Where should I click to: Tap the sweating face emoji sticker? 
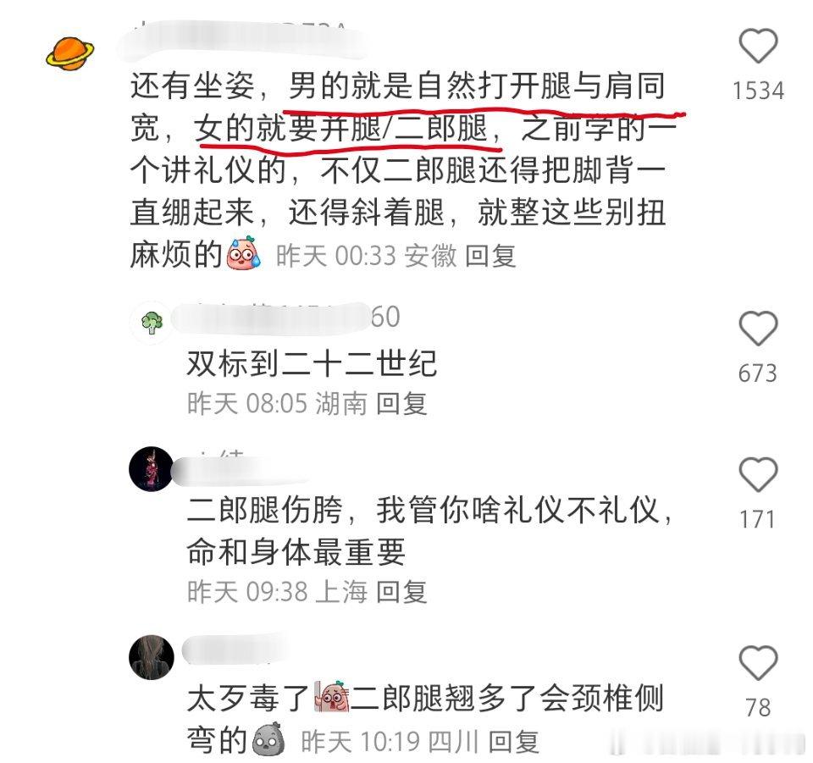pyautogui.click(x=243, y=253)
